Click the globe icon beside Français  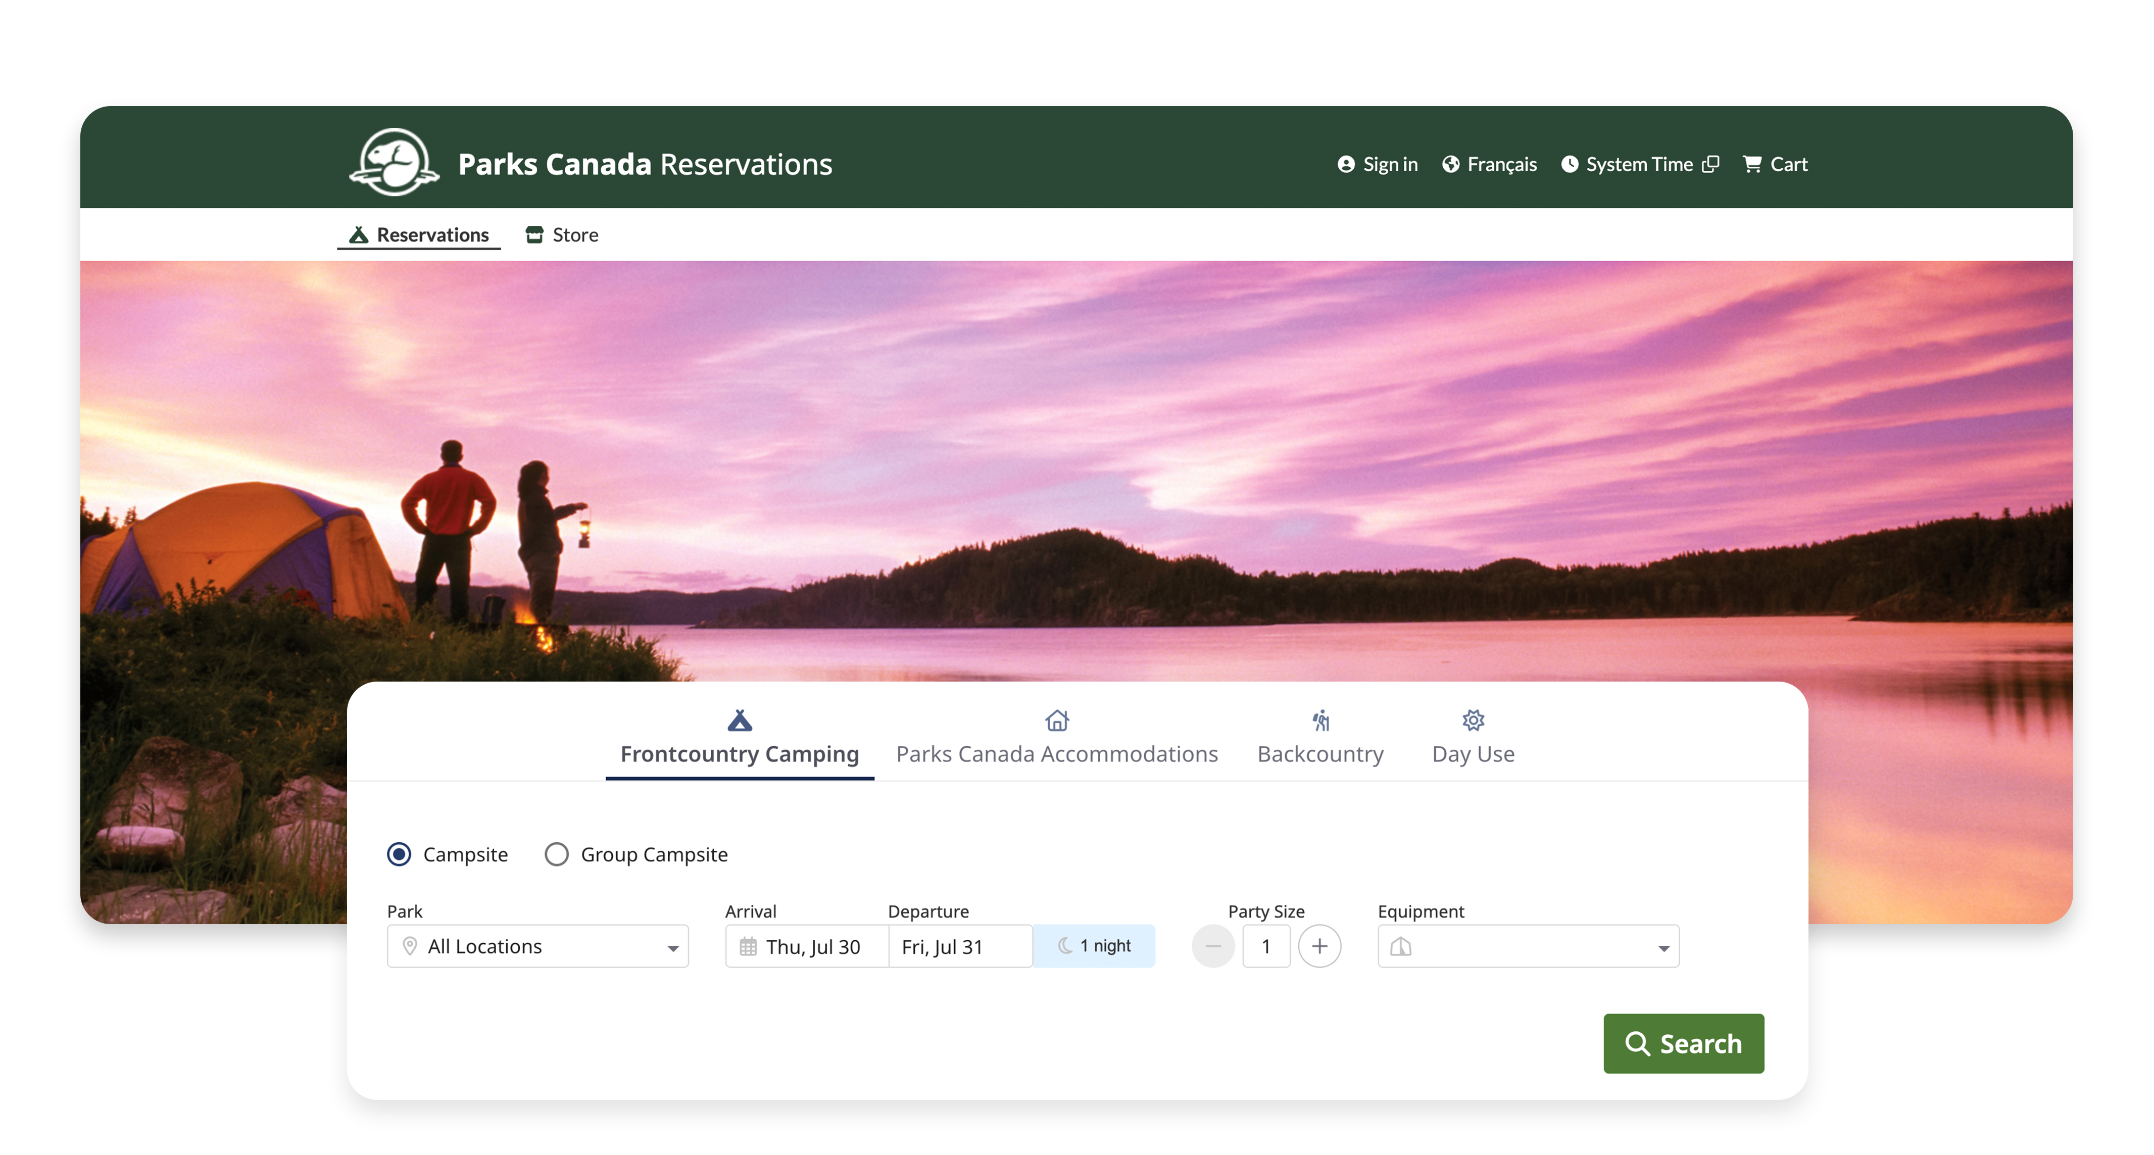1451,164
